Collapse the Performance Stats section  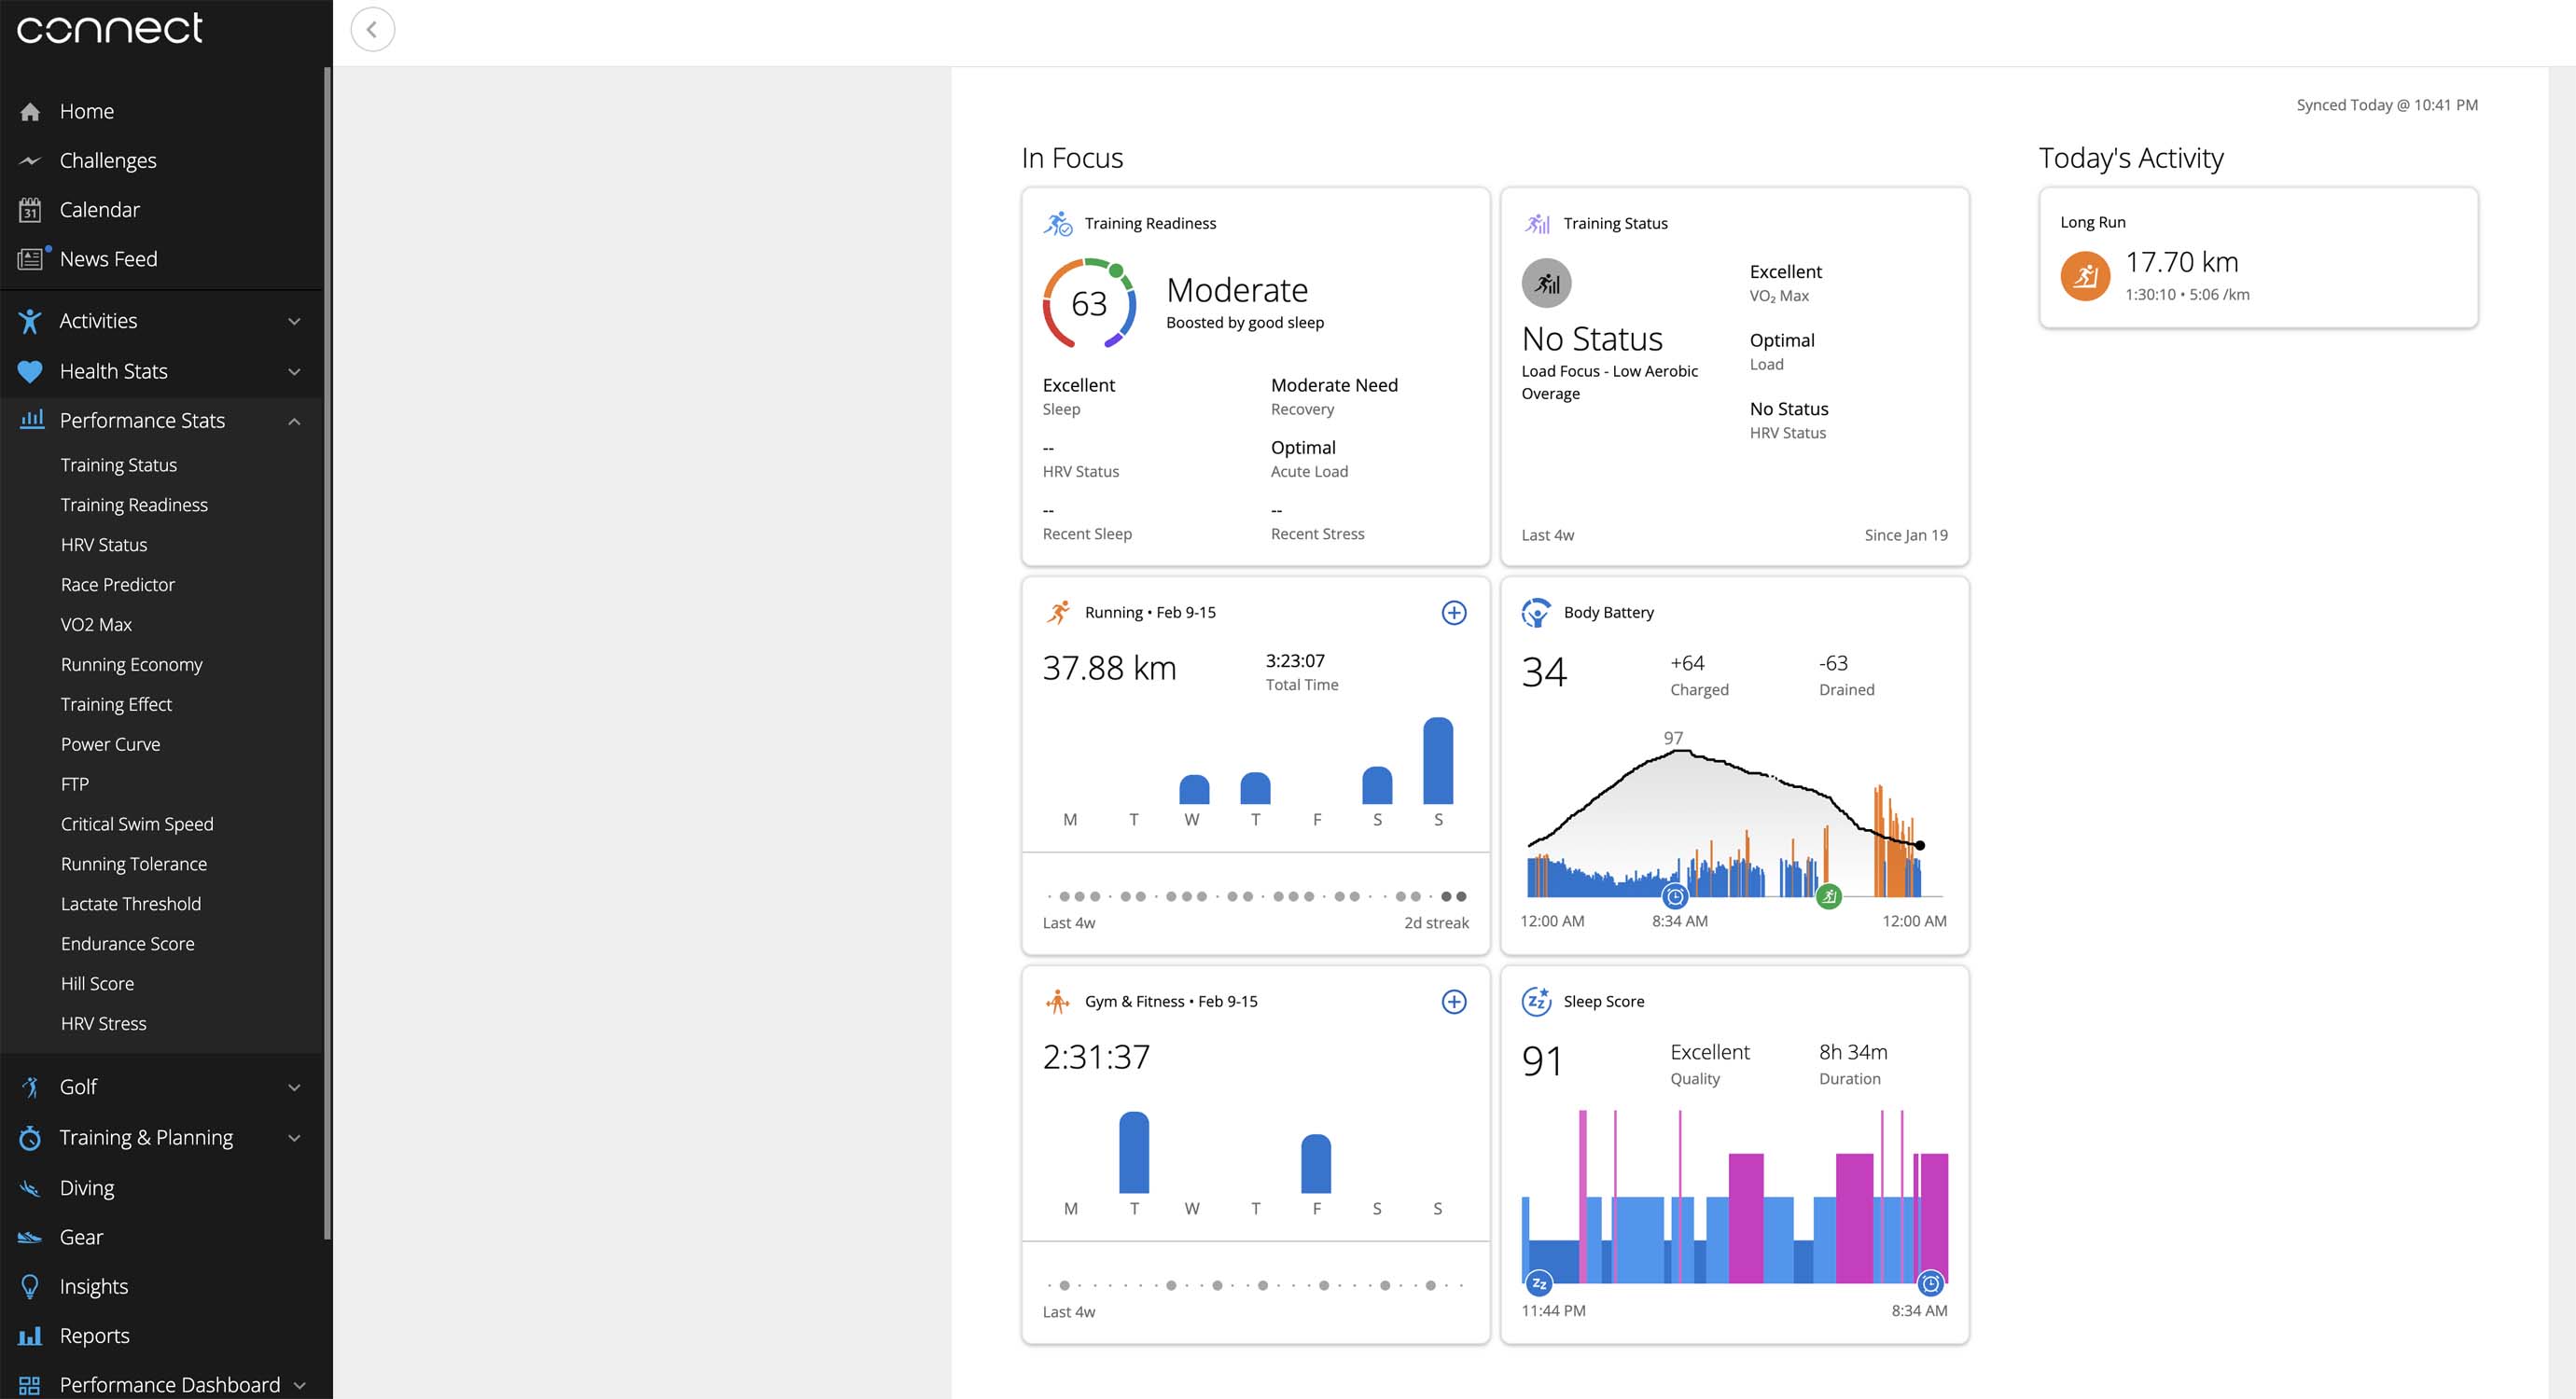coord(294,421)
